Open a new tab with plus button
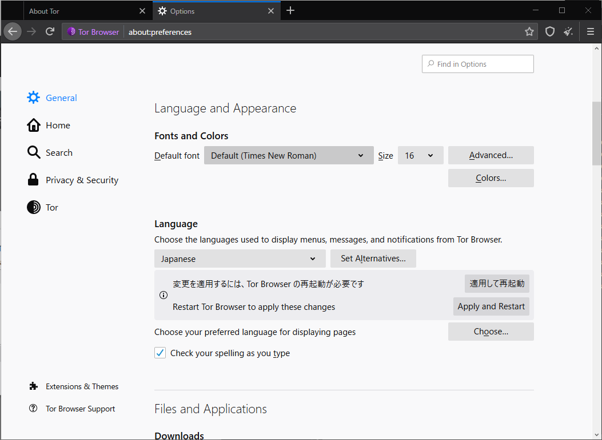The width and height of the screenshot is (602, 440). point(290,11)
